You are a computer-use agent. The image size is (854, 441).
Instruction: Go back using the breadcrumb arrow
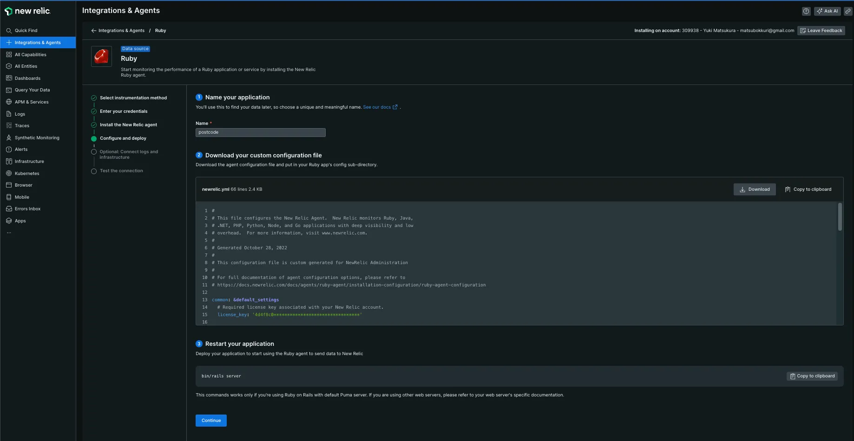94,31
